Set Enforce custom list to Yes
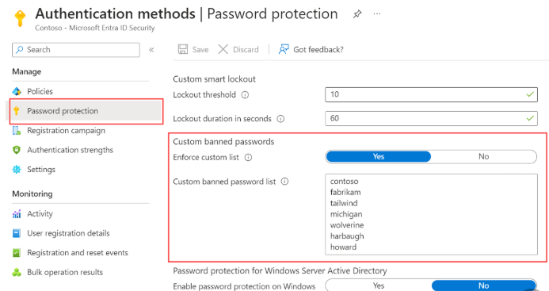549x291 pixels. pos(379,157)
